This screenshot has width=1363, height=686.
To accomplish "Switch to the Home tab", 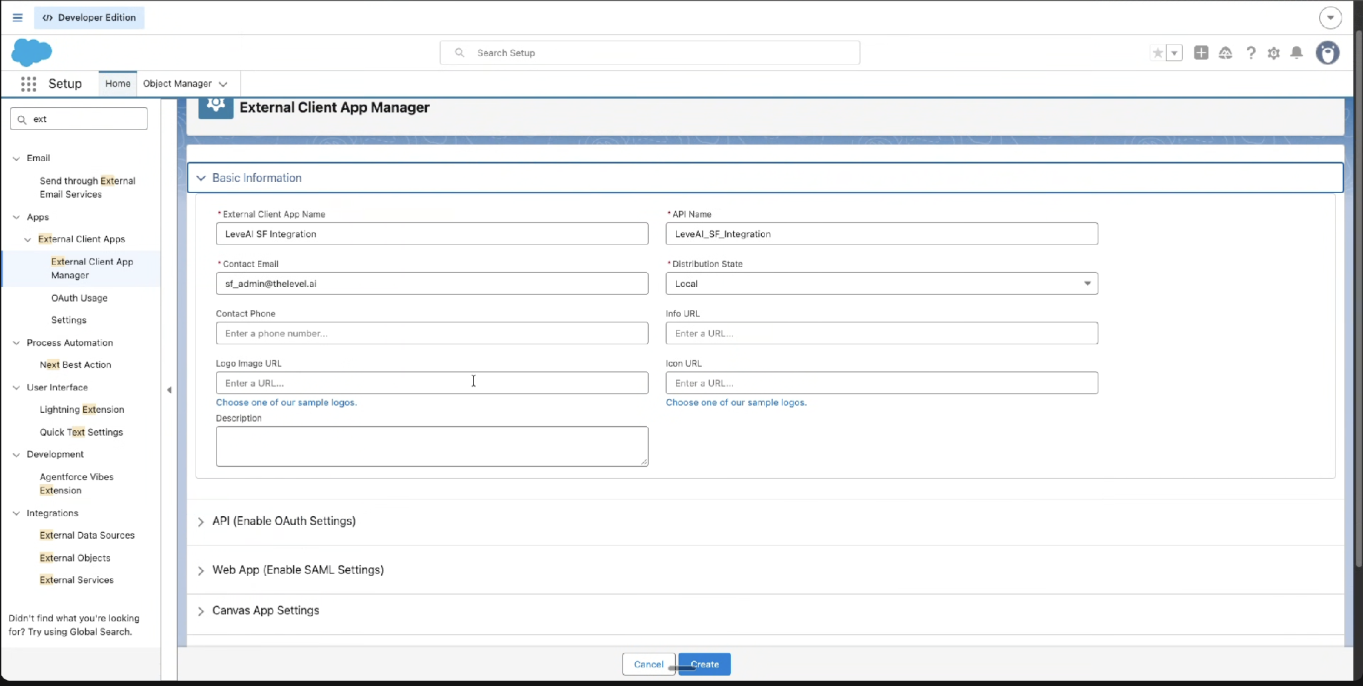I will point(118,84).
